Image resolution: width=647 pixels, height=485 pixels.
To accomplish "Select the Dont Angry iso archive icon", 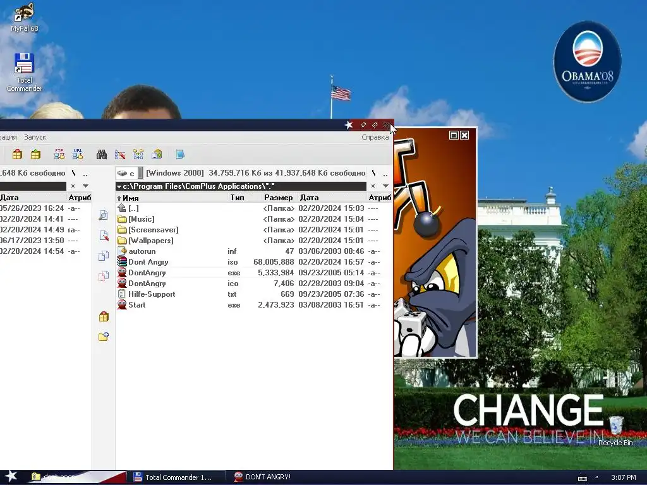I will (122, 262).
